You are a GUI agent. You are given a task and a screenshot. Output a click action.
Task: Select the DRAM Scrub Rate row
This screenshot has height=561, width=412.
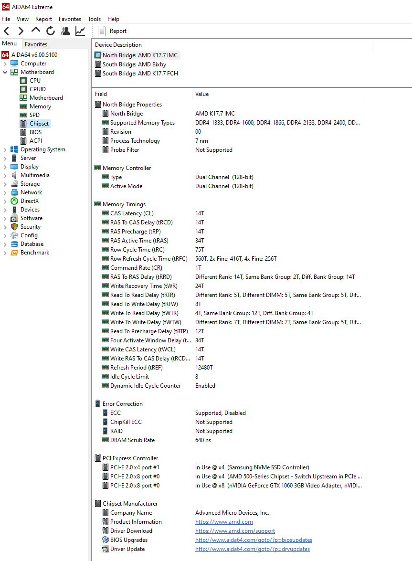click(229, 440)
